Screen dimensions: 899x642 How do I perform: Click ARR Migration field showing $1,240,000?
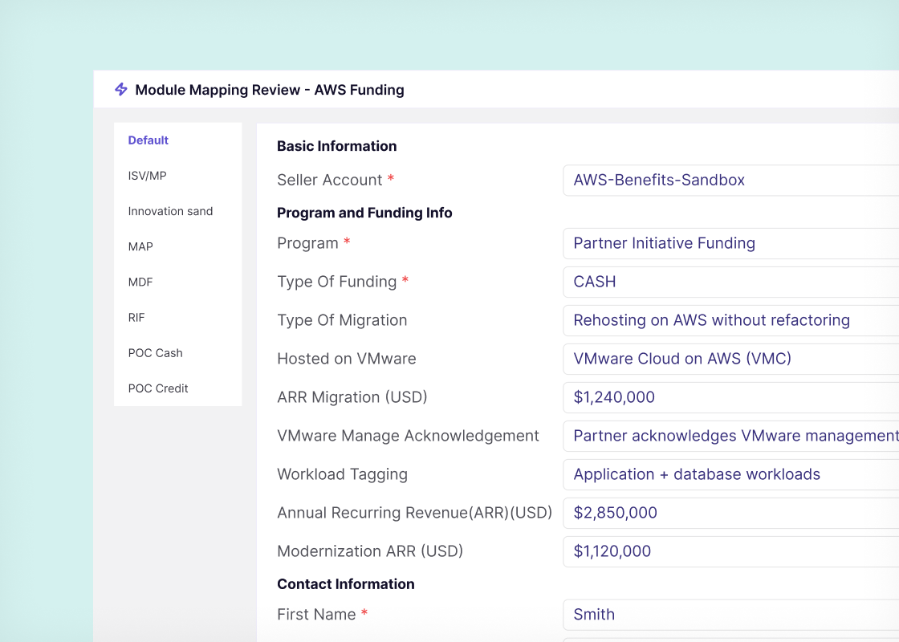(731, 396)
